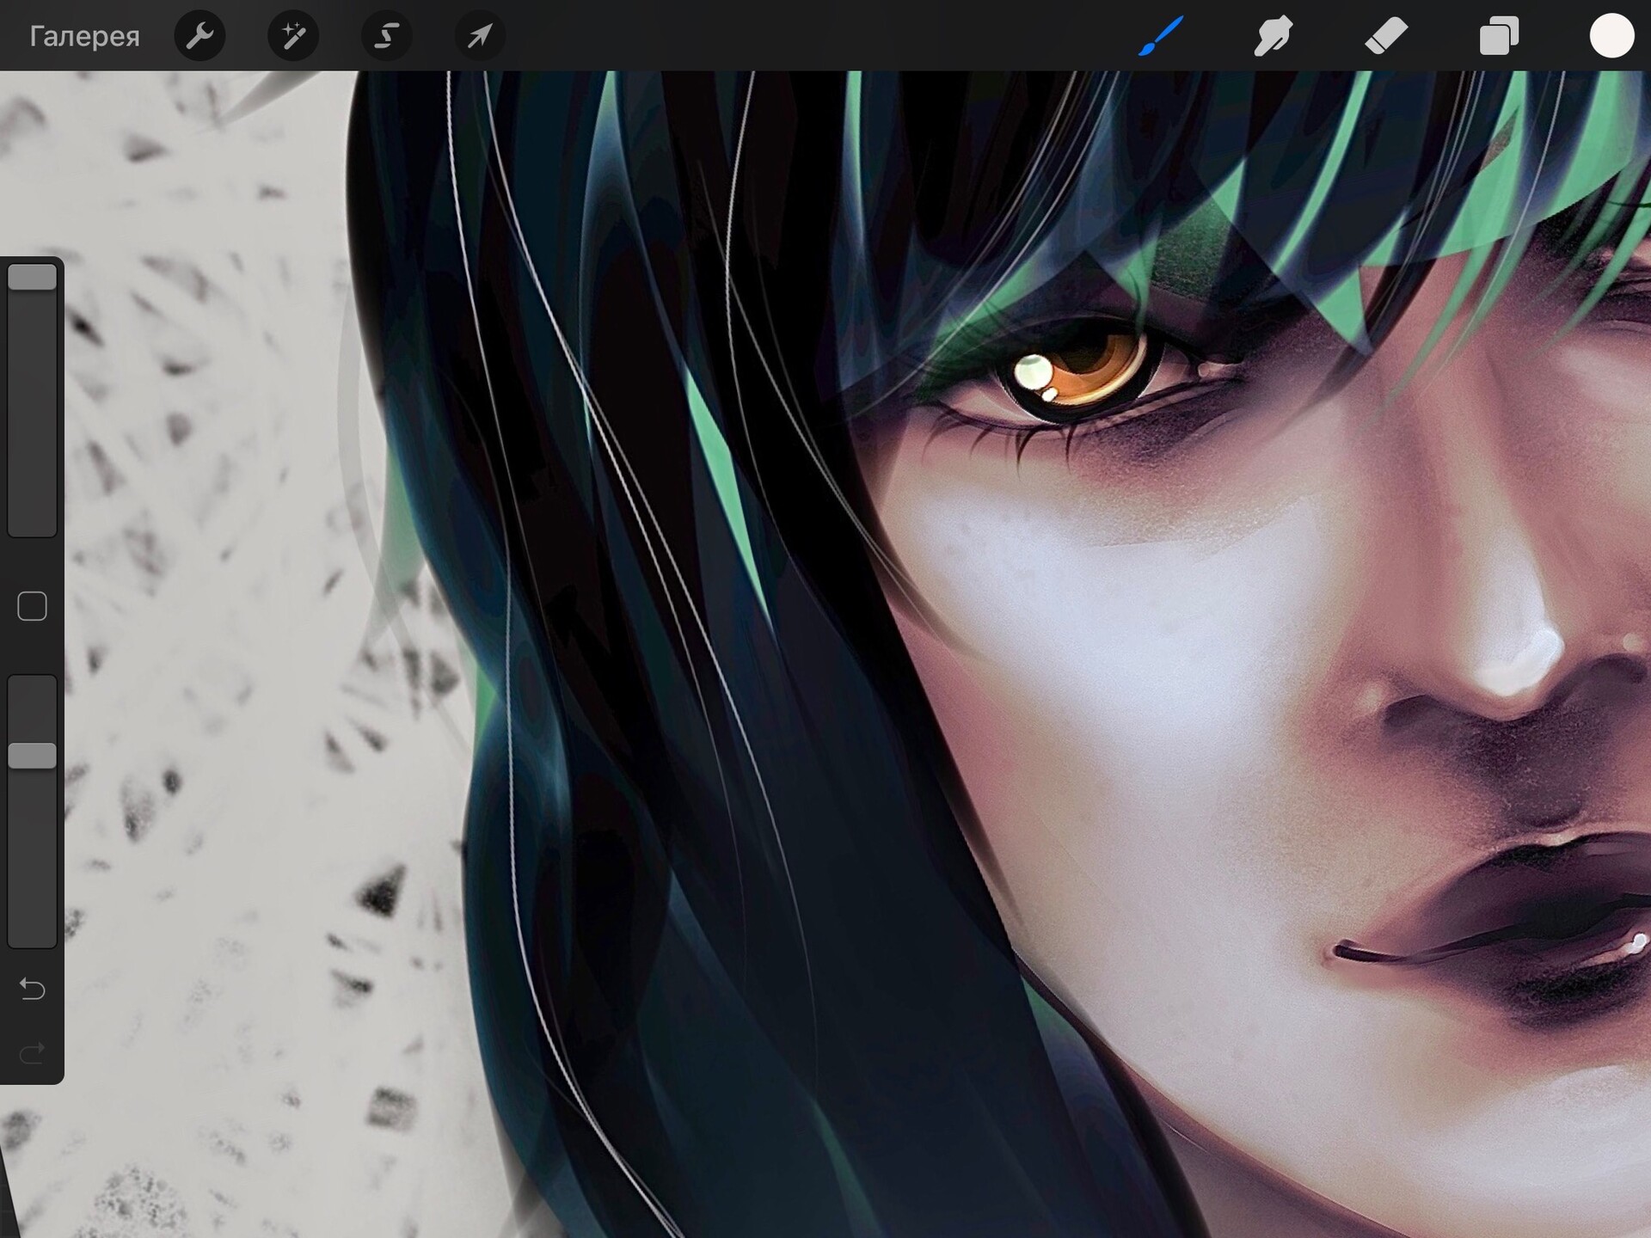Open the active color circle
The image size is (1651, 1238).
tap(1611, 36)
